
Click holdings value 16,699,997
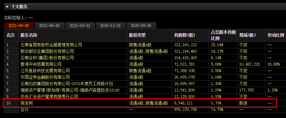(184, 84)
